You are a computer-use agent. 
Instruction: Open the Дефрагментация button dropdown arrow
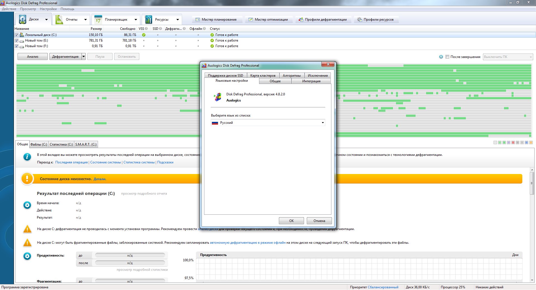[x=83, y=57]
